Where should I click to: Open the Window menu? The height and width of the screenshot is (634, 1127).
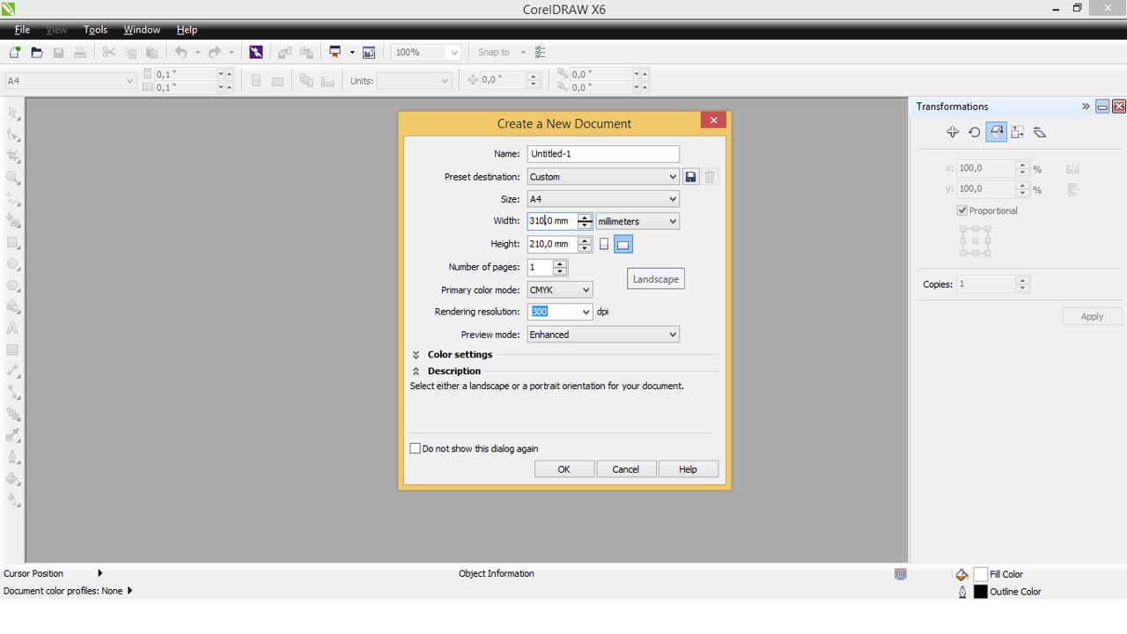tap(142, 30)
